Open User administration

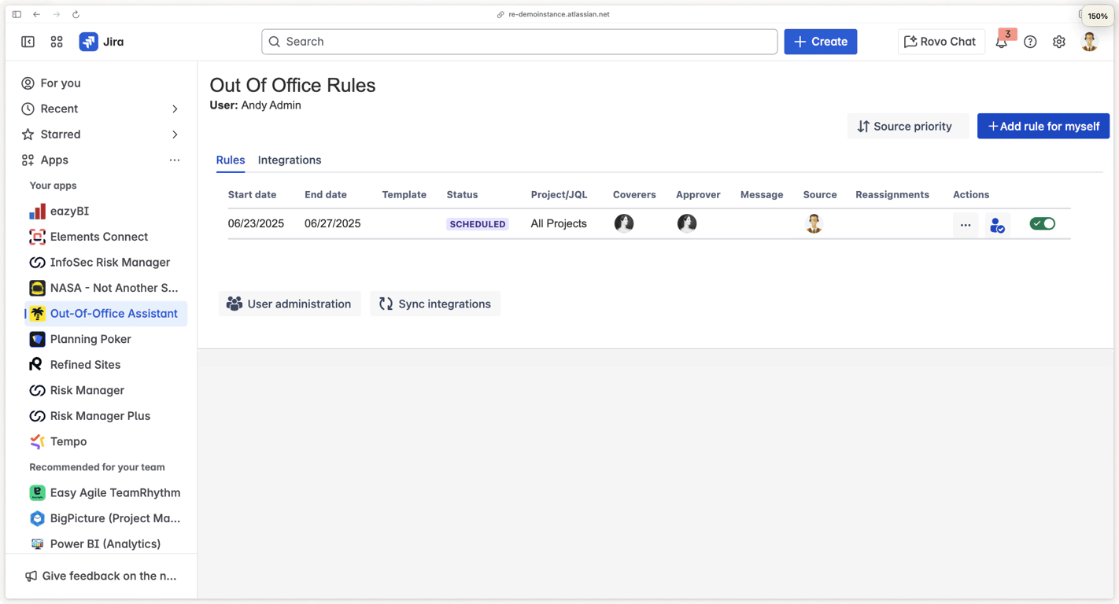tap(290, 304)
